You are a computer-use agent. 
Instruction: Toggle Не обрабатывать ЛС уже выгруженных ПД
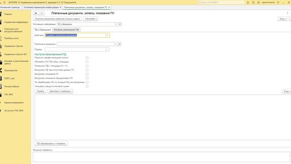pos(87,82)
